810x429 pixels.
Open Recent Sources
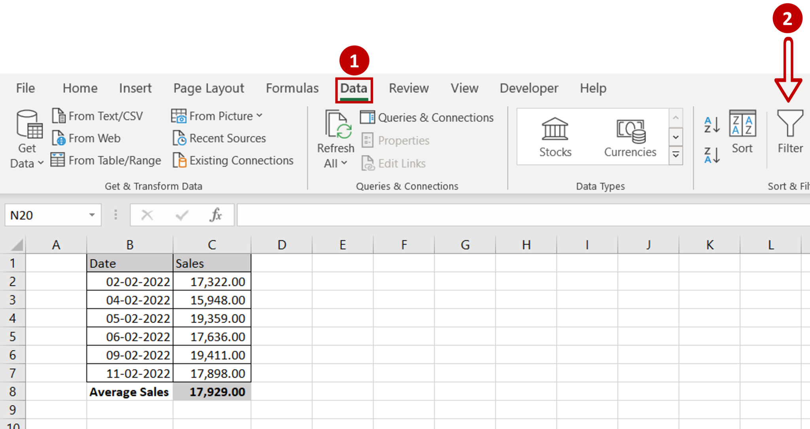click(219, 138)
